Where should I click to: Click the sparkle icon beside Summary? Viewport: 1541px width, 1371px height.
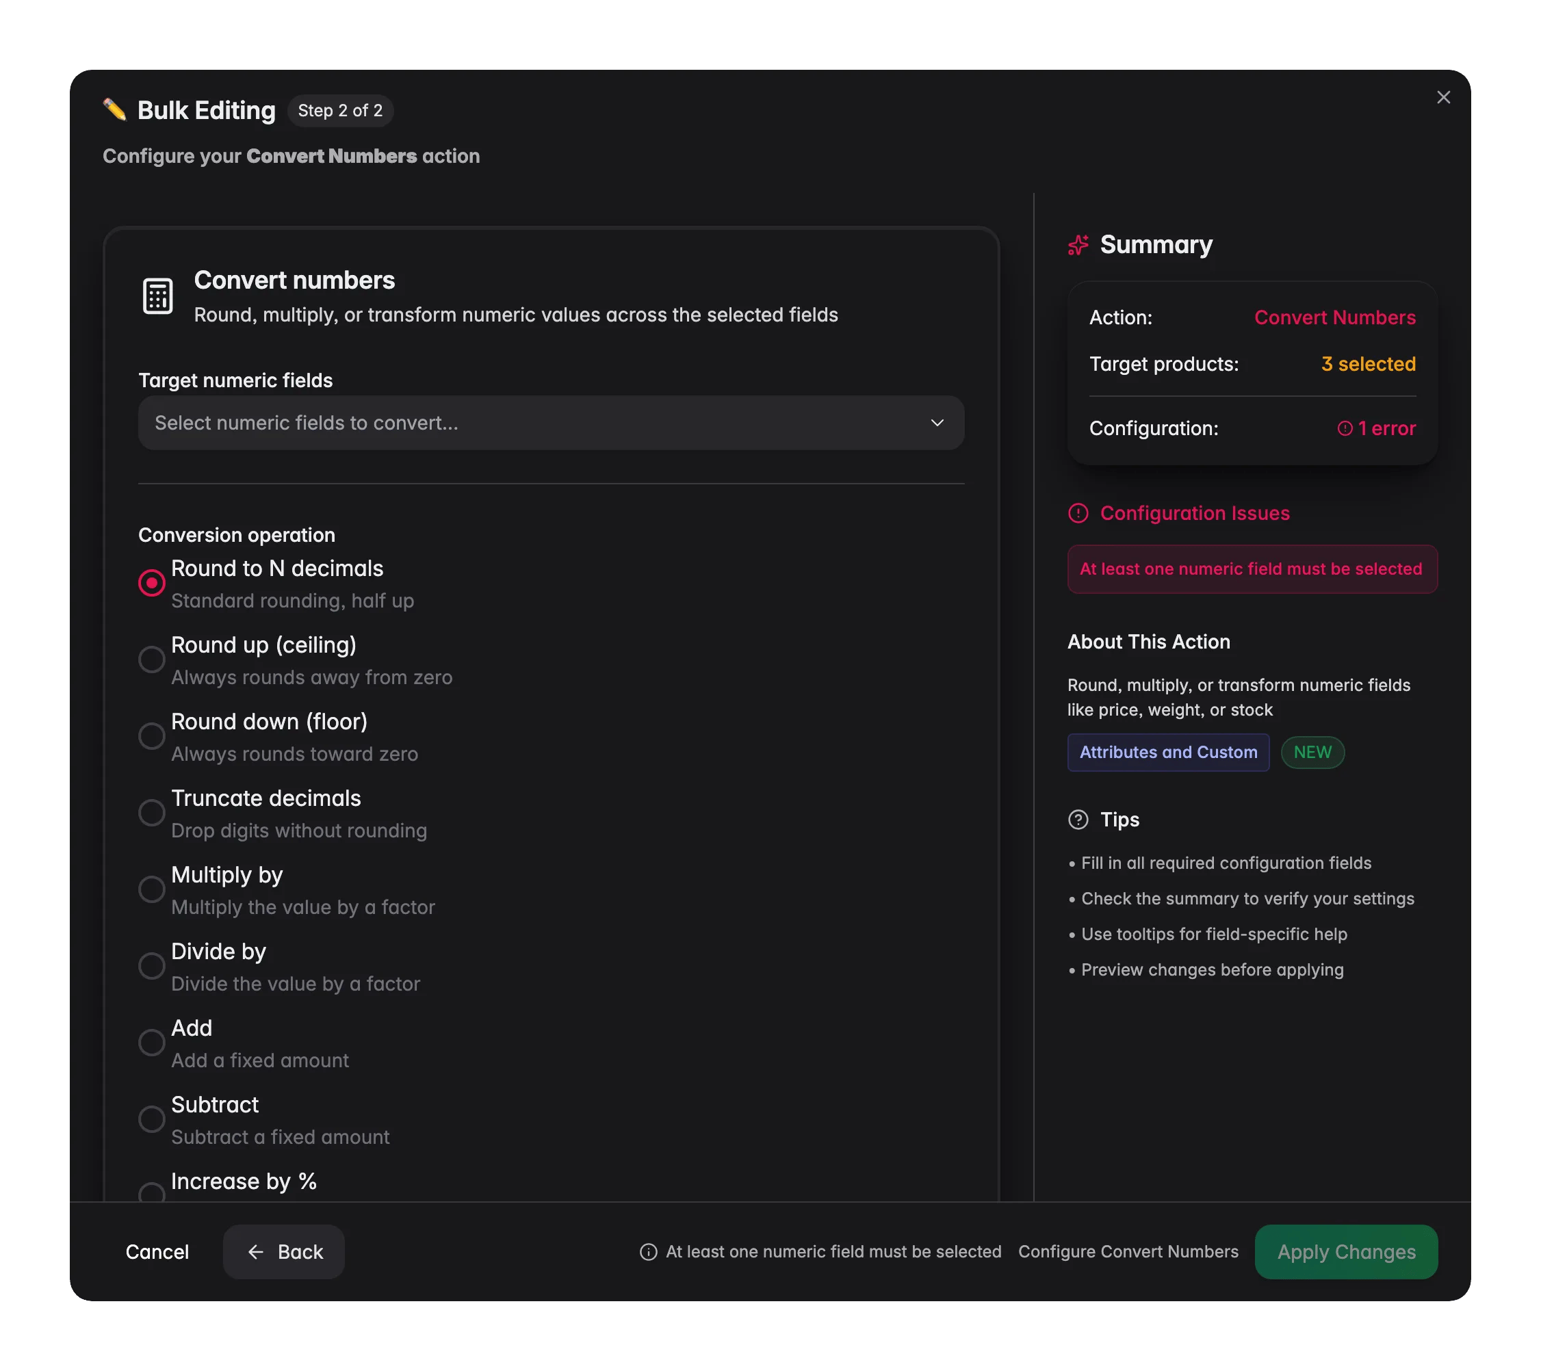coord(1078,245)
